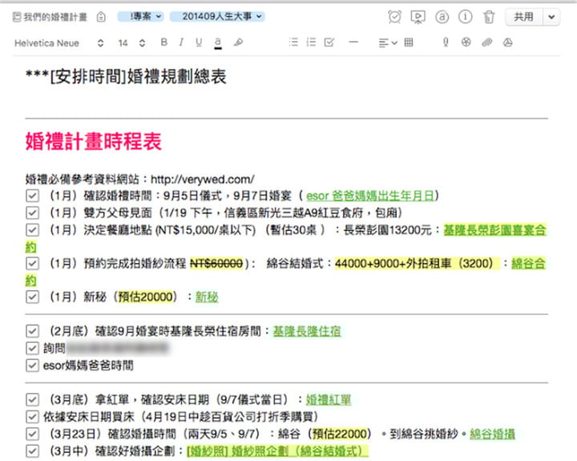
Task: Click the highlighted 預估22000 text
Action: 341,434
